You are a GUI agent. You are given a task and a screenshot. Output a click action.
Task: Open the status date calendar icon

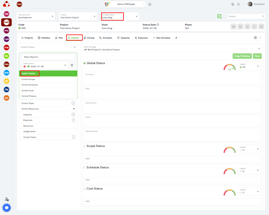[x=72, y=65]
